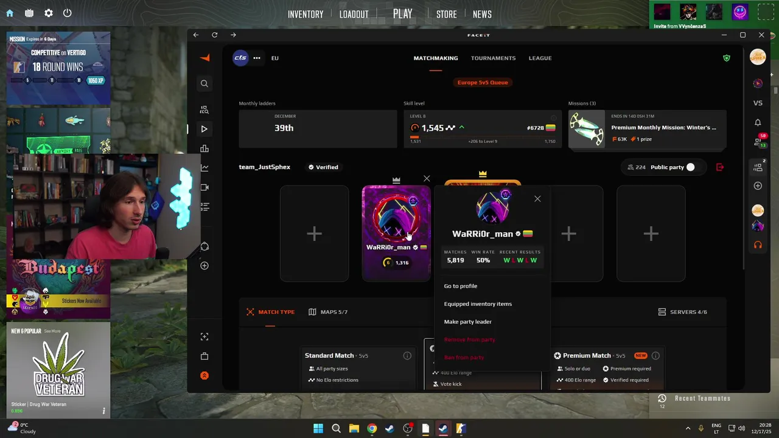Image resolution: width=779 pixels, height=438 pixels.
Task: Click the green anti-cheat shield icon
Action: (x=727, y=58)
